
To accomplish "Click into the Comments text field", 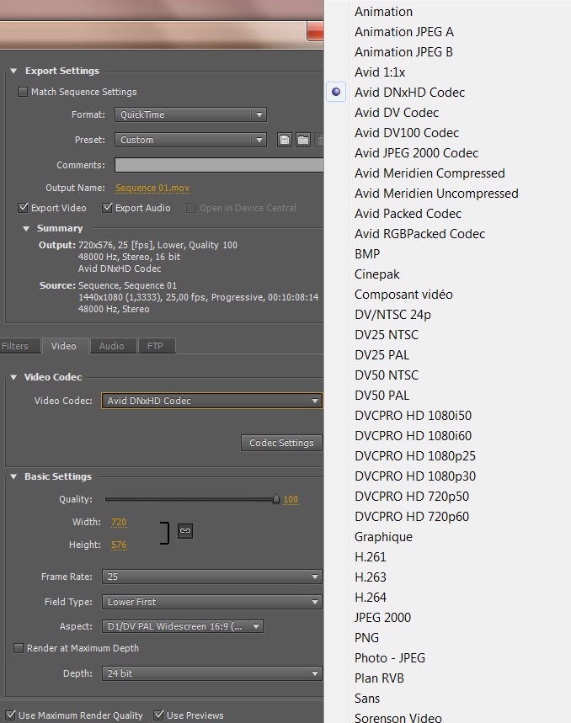I will pos(219,165).
